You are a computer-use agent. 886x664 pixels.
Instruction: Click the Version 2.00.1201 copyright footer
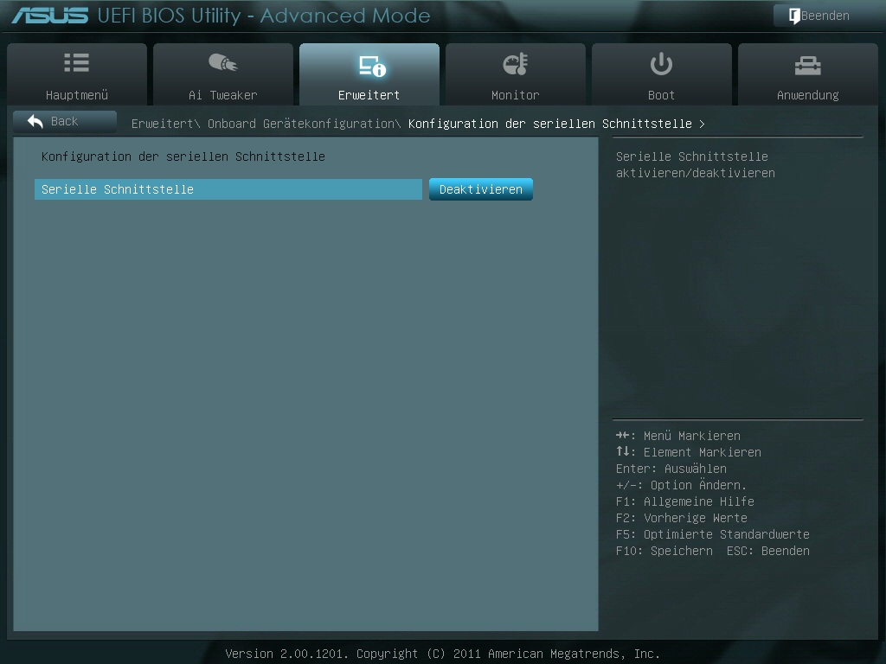tap(442, 654)
